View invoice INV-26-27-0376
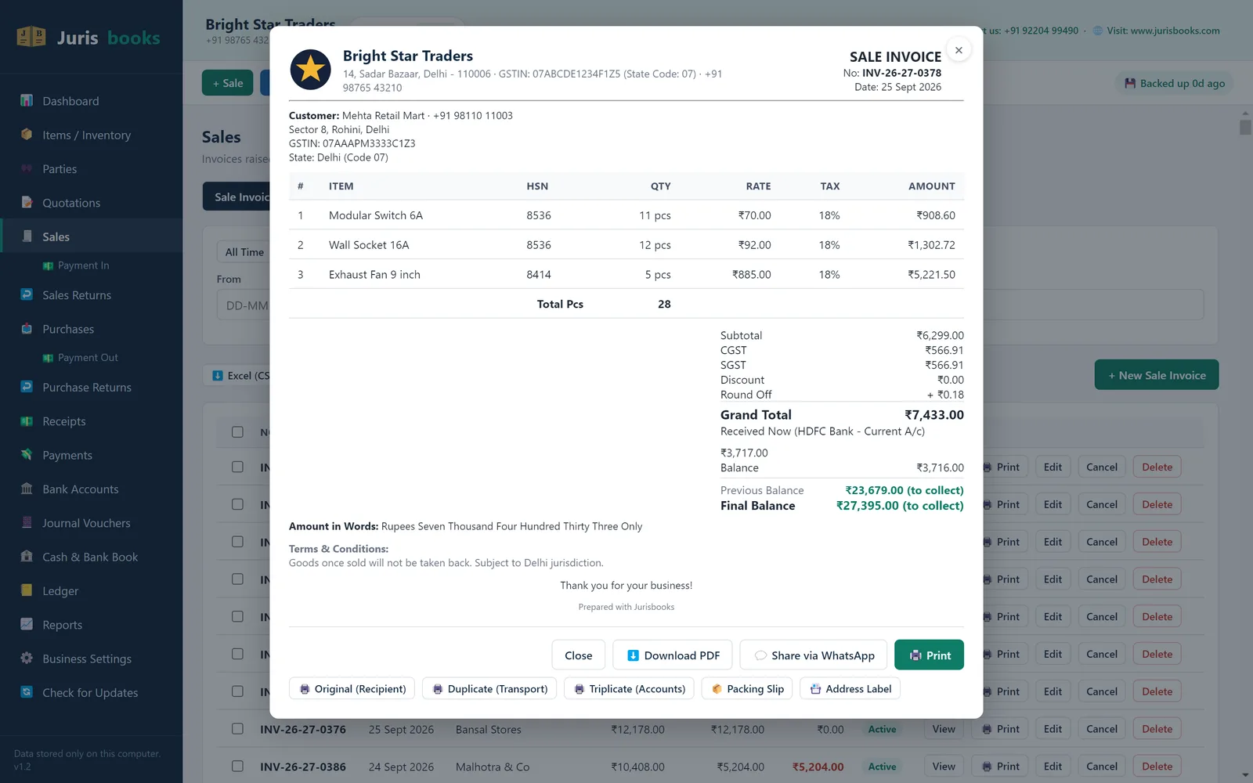The width and height of the screenshot is (1253, 783). point(944,729)
